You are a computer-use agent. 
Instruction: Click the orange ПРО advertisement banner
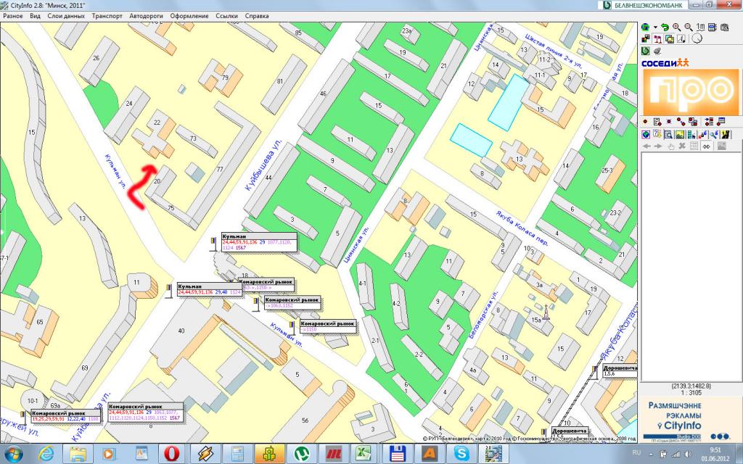(691, 92)
